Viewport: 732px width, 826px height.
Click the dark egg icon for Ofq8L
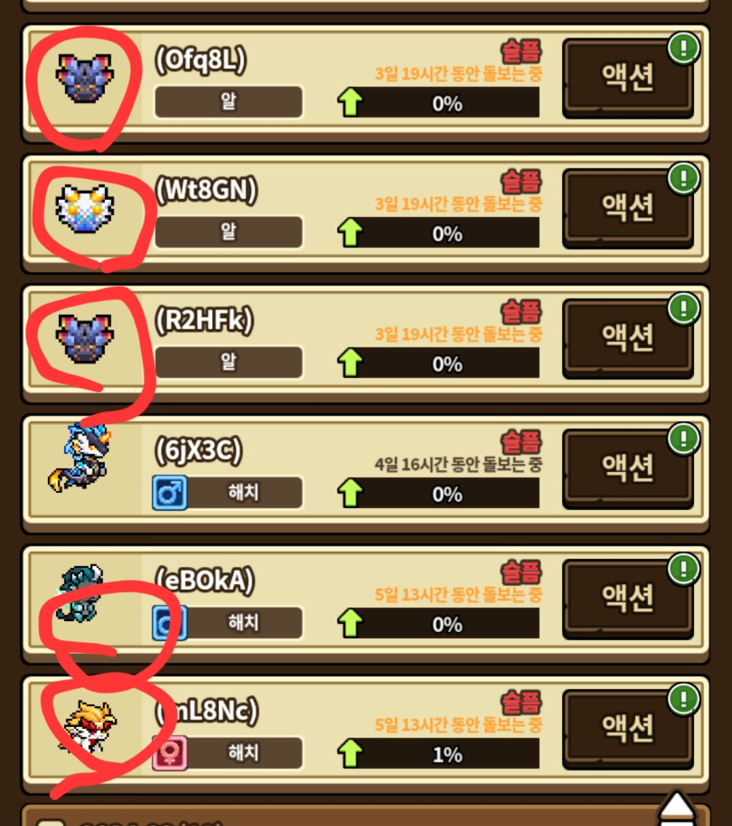(x=84, y=79)
